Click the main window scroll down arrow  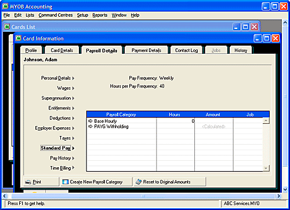point(285,190)
